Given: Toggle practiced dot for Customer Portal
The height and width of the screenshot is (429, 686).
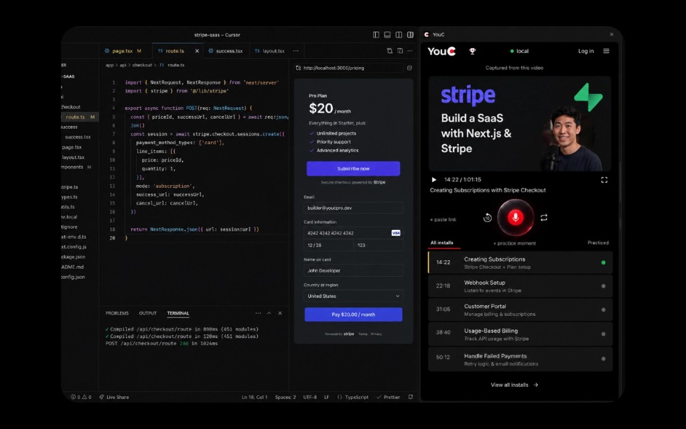Looking at the screenshot, I should tap(604, 310).
